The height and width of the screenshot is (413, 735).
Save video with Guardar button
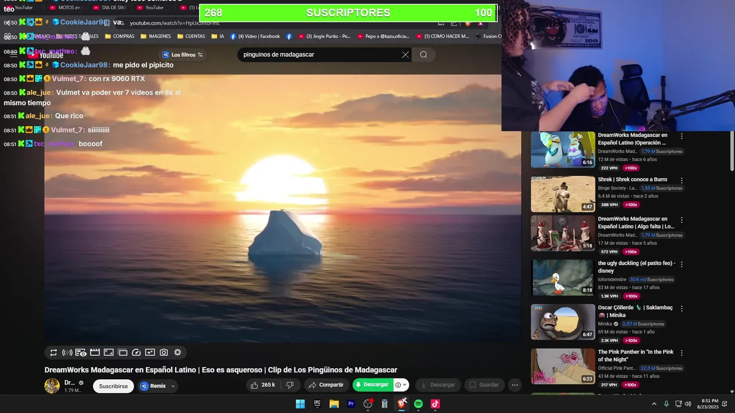(x=484, y=385)
